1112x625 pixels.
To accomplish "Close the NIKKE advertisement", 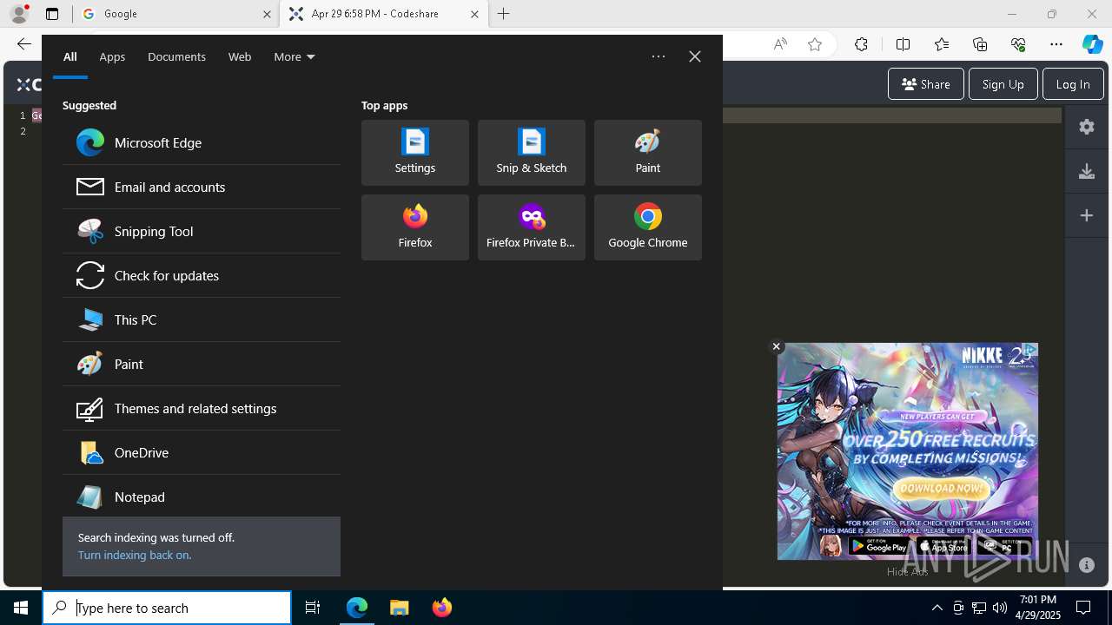I will [x=777, y=346].
